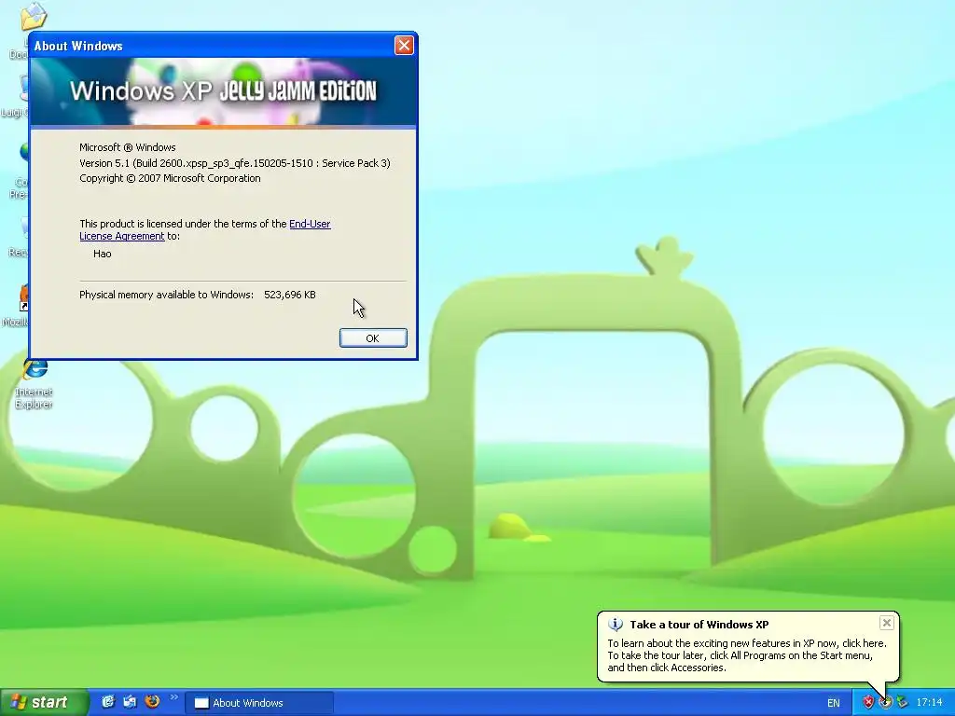The width and height of the screenshot is (955, 716).
Task: Select the Mozilla Firefox desktop shortcut
Action: (21, 305)
